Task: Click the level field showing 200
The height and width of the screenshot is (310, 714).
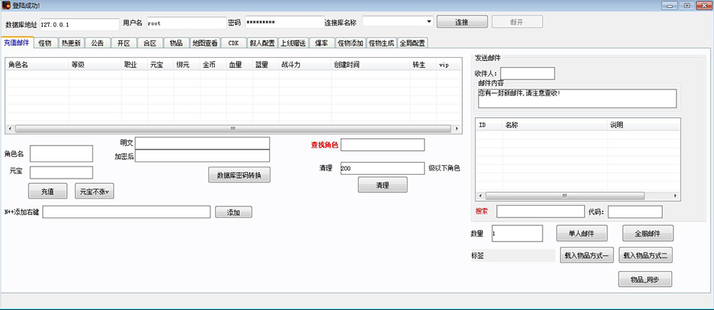Action: click(383, 168)
